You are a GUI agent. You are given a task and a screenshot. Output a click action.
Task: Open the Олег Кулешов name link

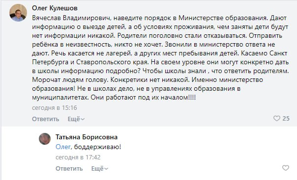coord(55,8)
